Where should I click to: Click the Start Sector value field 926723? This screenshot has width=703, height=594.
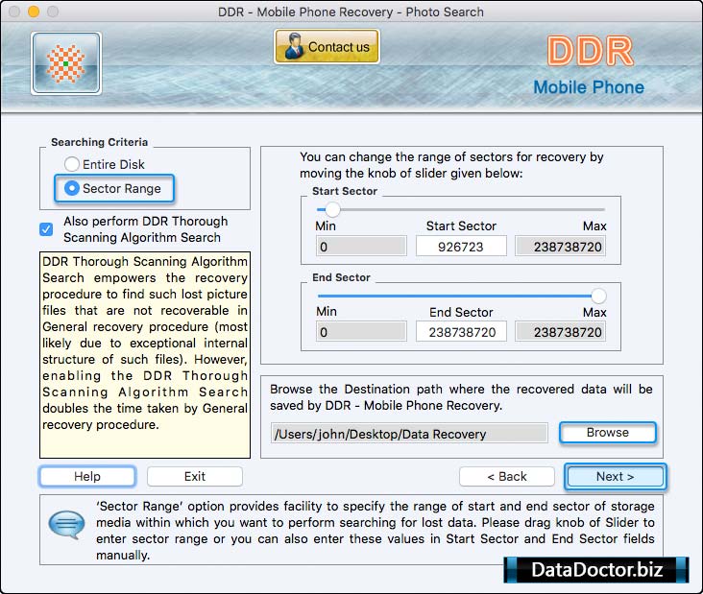coord(461,247)
